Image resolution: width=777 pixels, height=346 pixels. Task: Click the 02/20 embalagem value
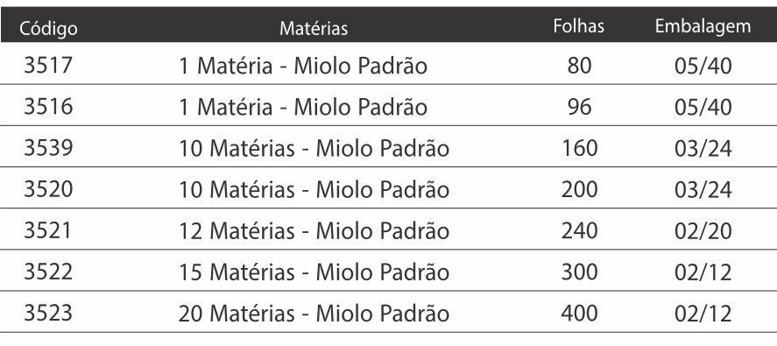tap(703, 231)
